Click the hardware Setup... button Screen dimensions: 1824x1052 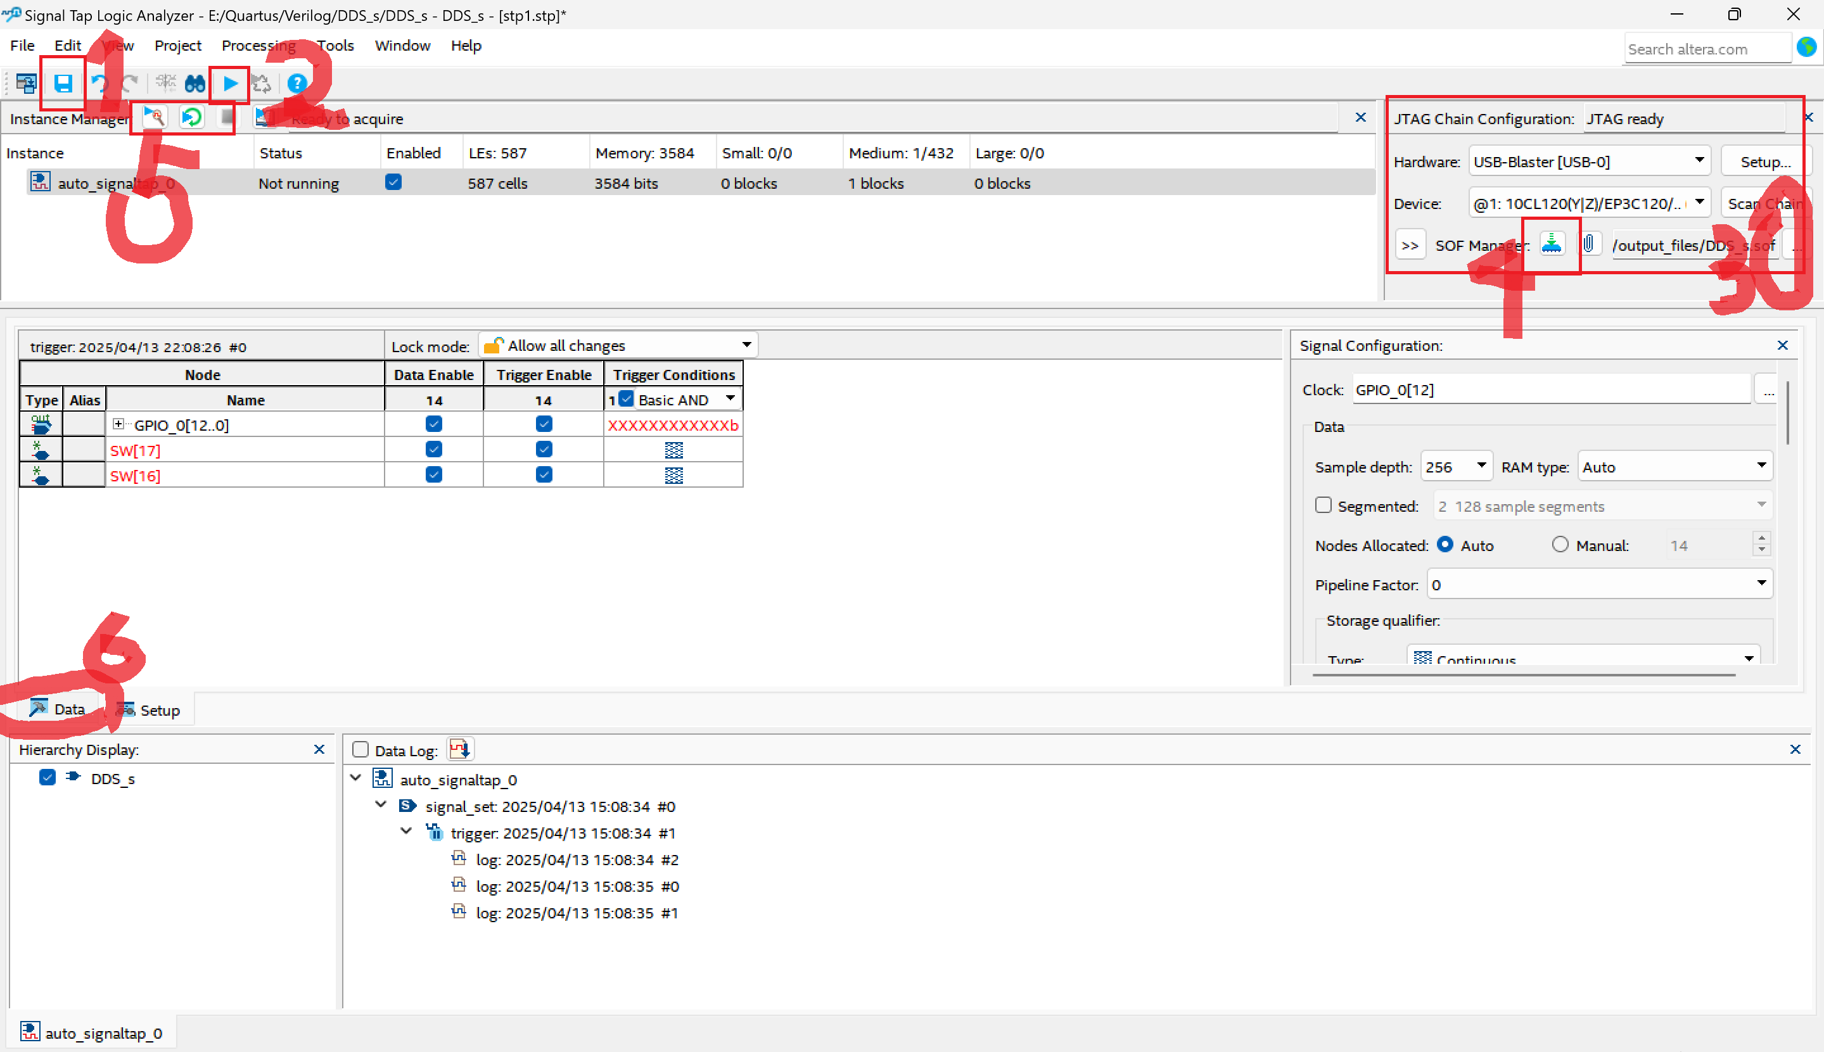pos(1764,162)
